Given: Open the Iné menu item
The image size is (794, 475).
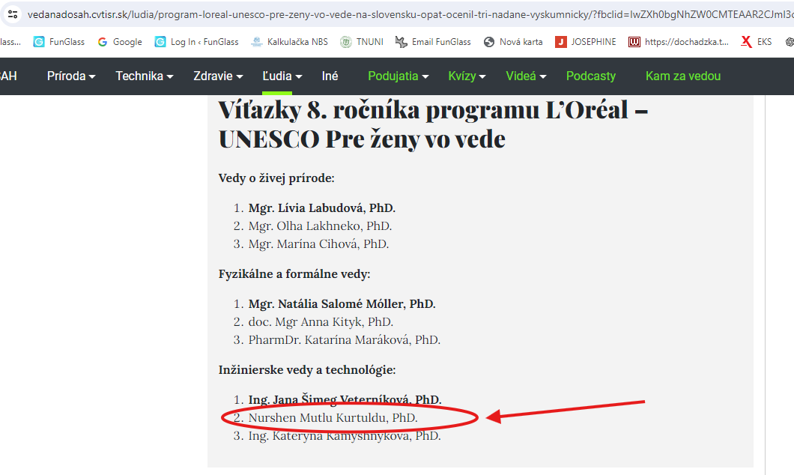Looking at the screenshot, I should pyautogui.click(x=330, y=76).
